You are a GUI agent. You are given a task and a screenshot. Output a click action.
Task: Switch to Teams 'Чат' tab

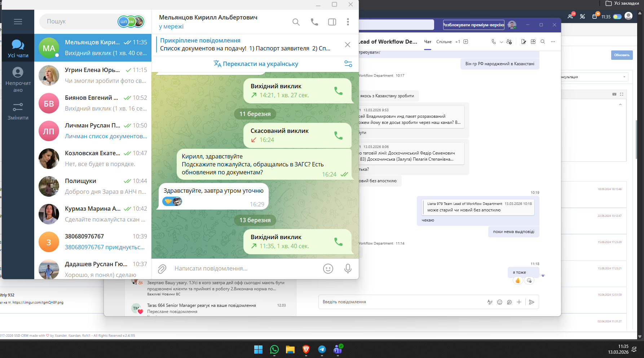[x=428, y=42]
